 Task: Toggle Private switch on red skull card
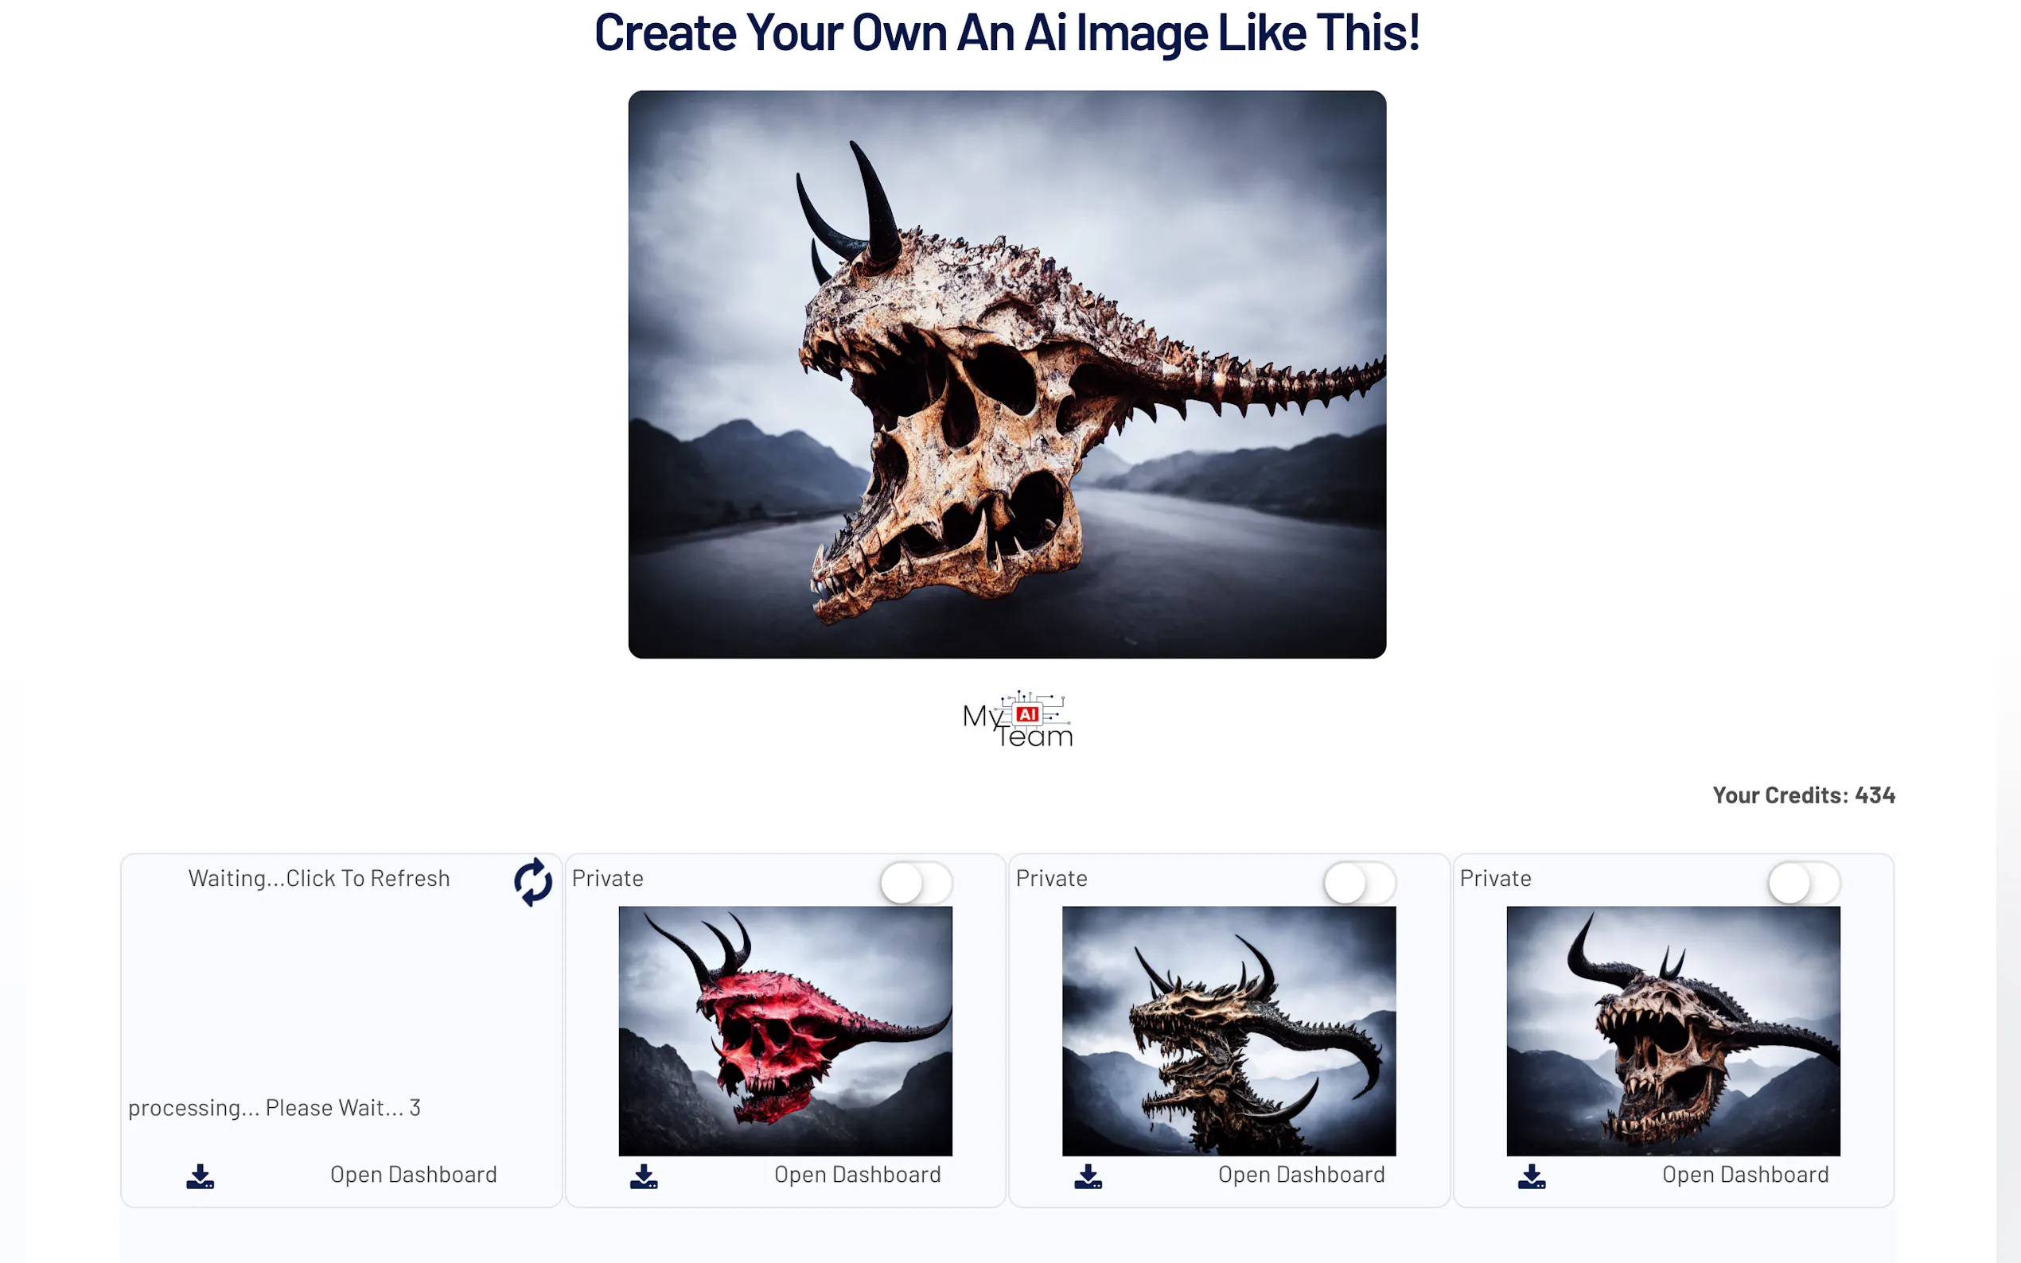click(916, 883)
